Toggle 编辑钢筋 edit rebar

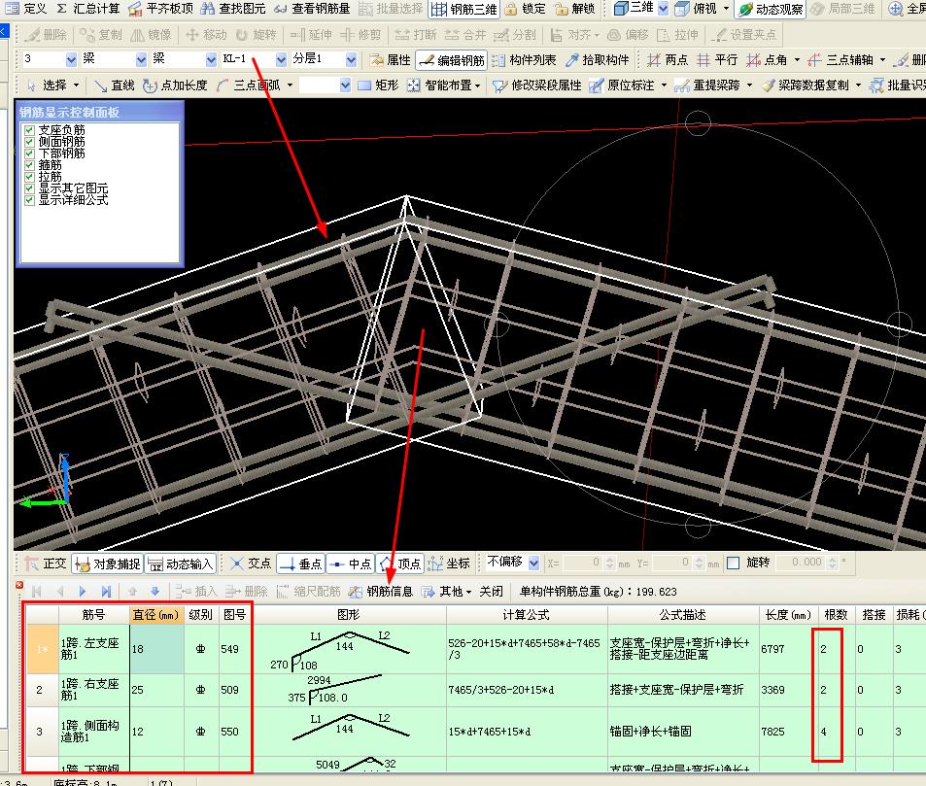452,60
